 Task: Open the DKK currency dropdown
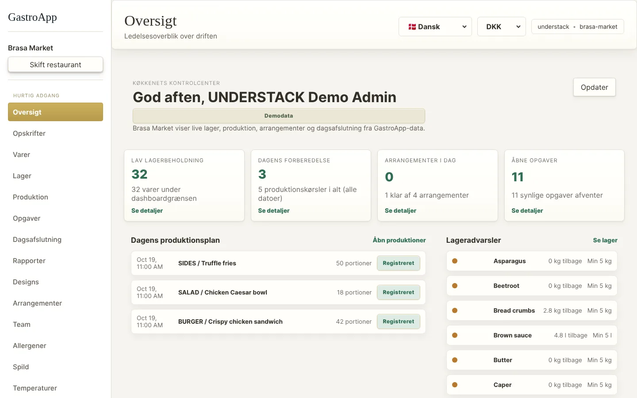502,27
